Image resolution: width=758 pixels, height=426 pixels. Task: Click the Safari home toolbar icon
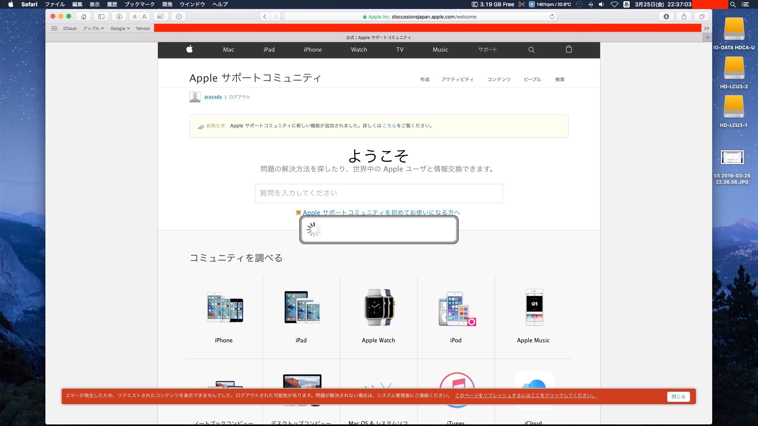click(83, 17)
